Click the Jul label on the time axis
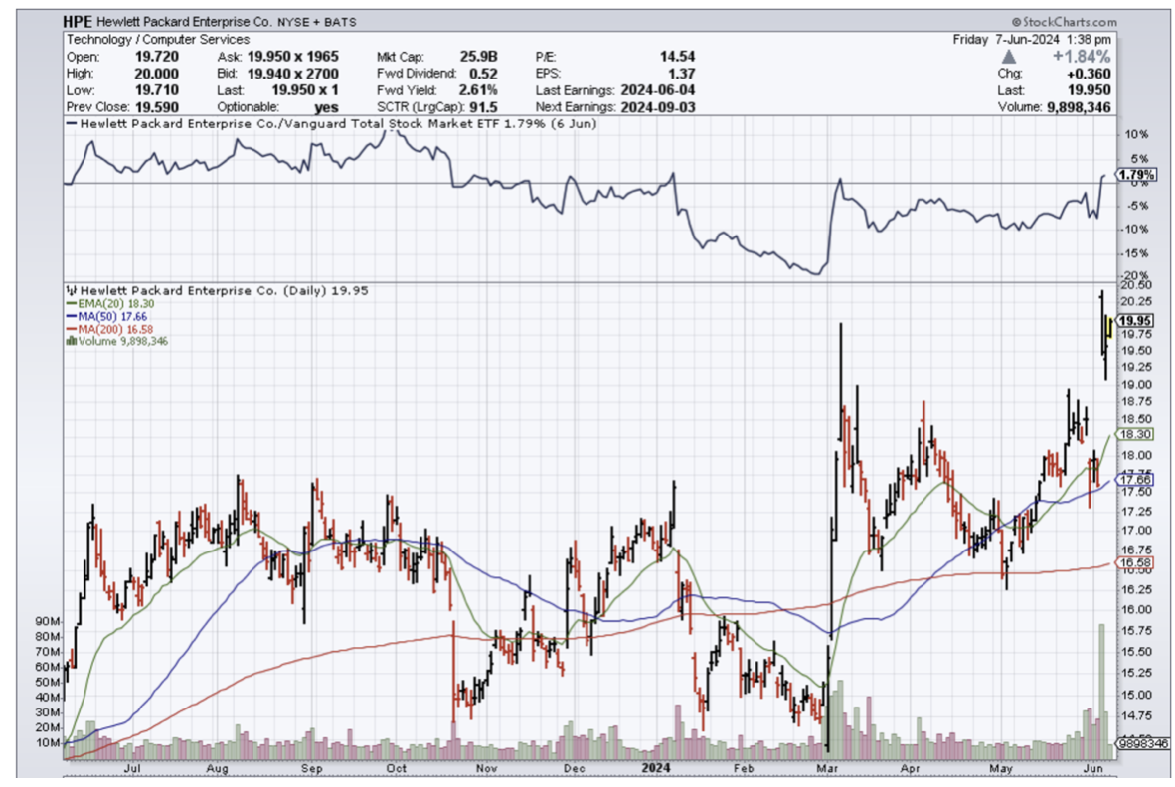1175x787 pixels. pyautogui.click(x=132, y=768)
